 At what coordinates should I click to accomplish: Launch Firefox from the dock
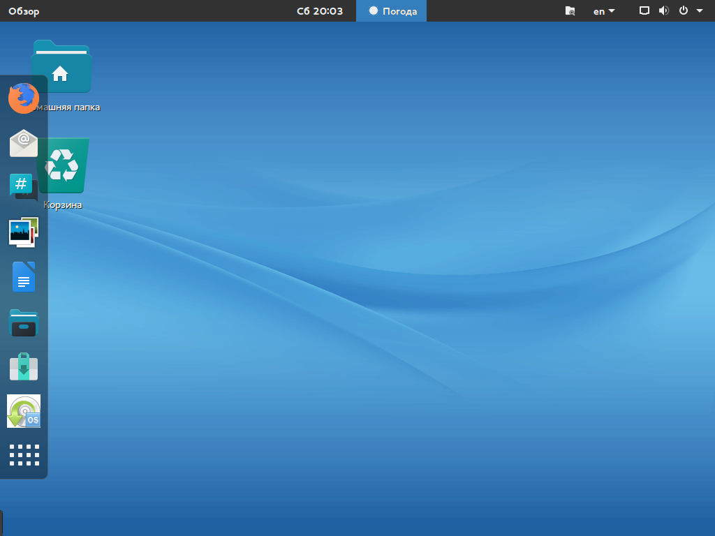24,98
